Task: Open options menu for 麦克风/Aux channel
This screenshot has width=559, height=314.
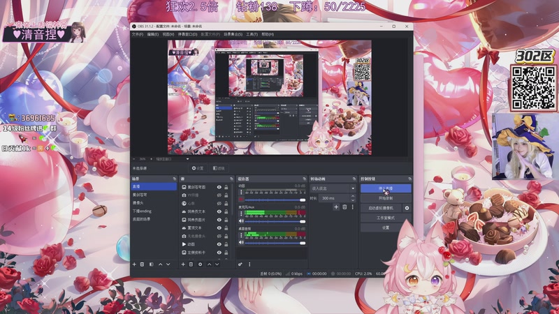Action: pos(241,214)
